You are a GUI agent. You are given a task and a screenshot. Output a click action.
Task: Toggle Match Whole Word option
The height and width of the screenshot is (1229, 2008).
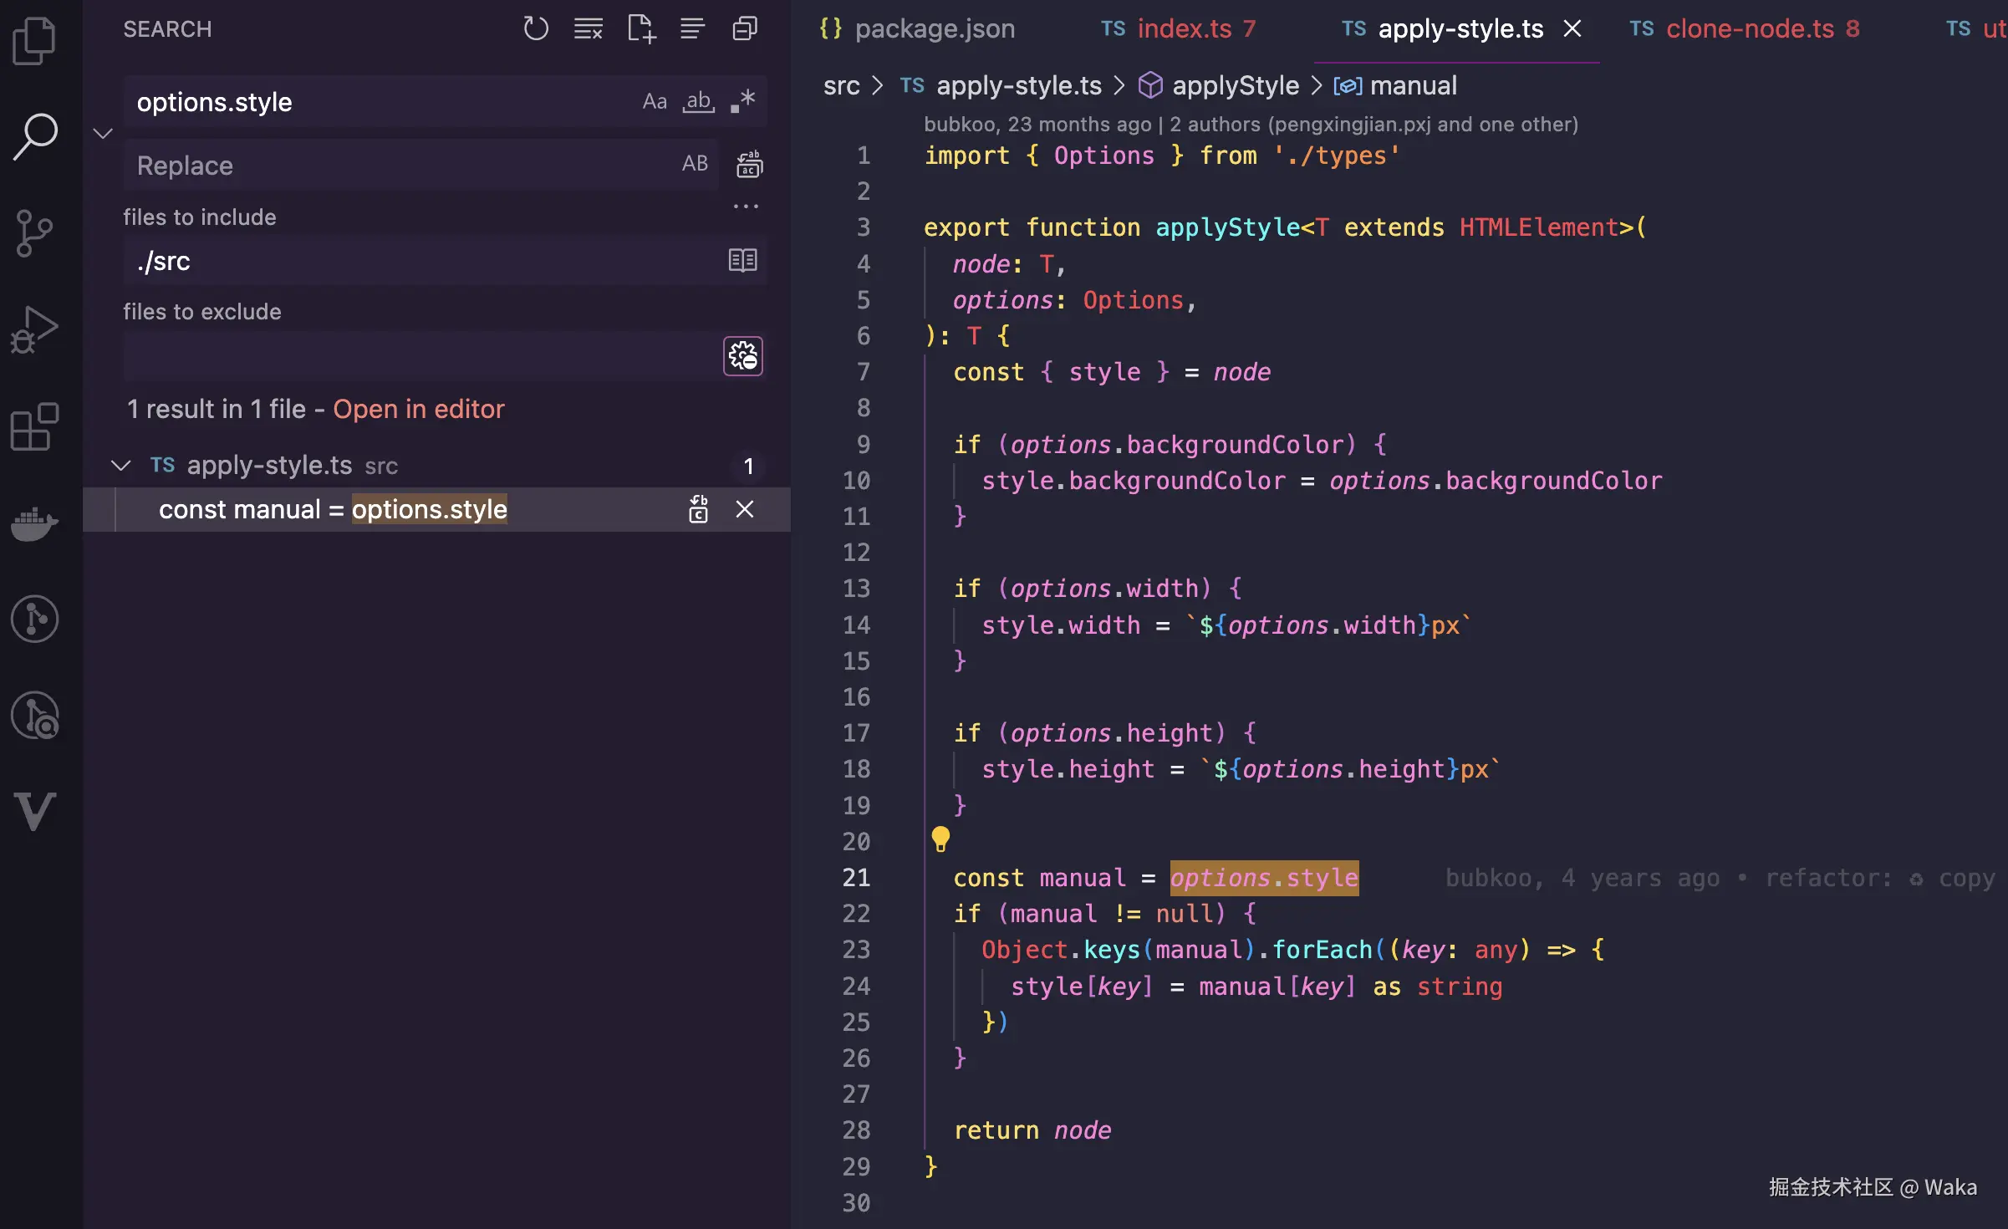tap(698, 102)
